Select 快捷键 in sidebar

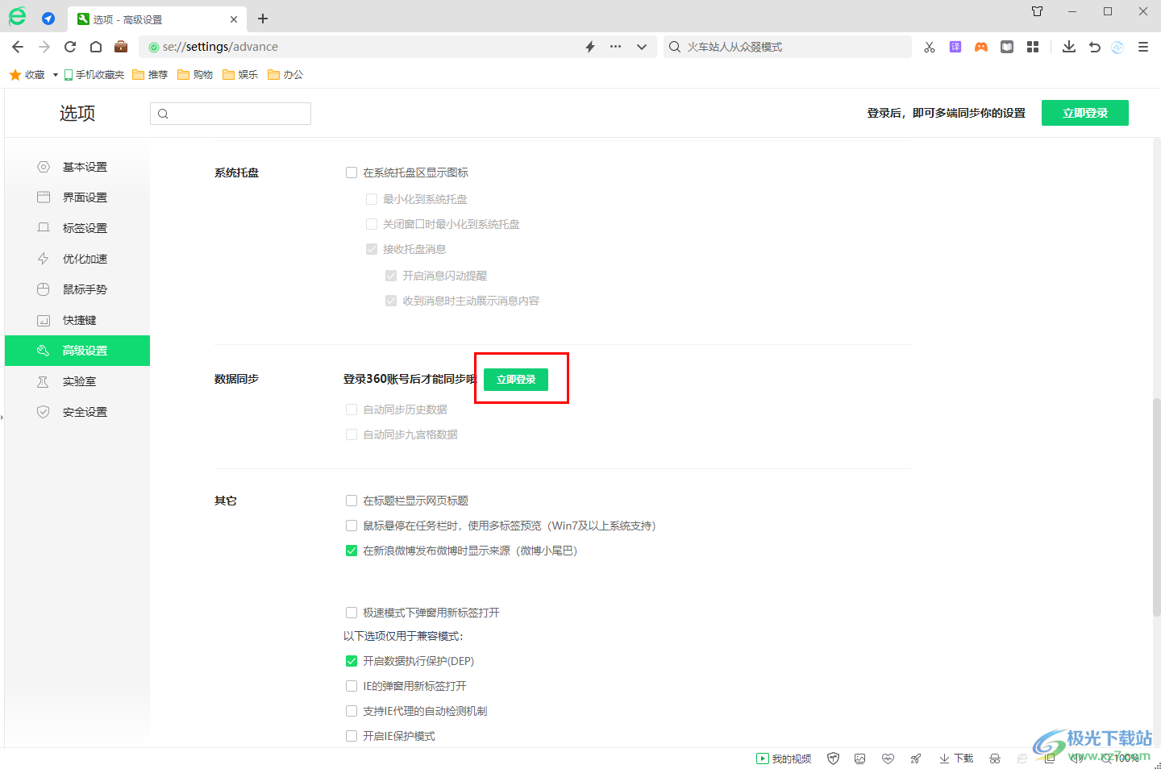77,320
